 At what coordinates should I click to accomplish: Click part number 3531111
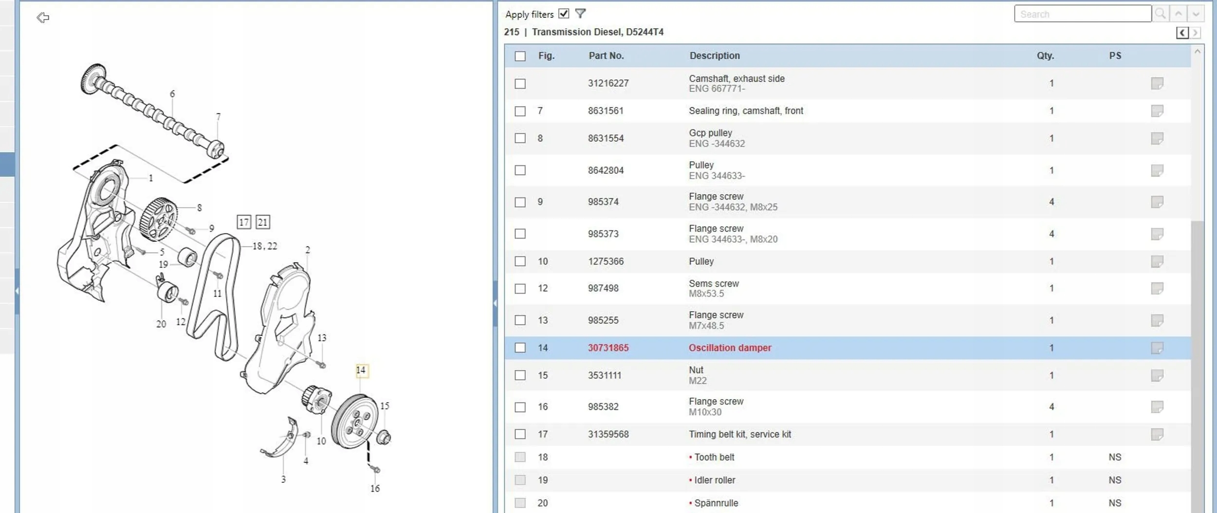605,375
